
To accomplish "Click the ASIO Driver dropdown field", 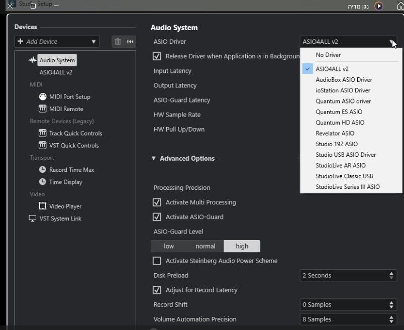I will pyautogui.click(x=348, y=42).
